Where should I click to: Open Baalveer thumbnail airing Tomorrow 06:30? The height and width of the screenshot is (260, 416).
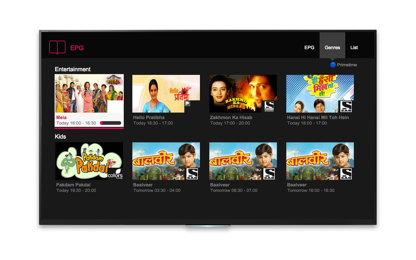point(243,161)
